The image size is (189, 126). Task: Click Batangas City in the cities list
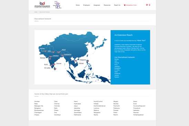click(39, 106)
